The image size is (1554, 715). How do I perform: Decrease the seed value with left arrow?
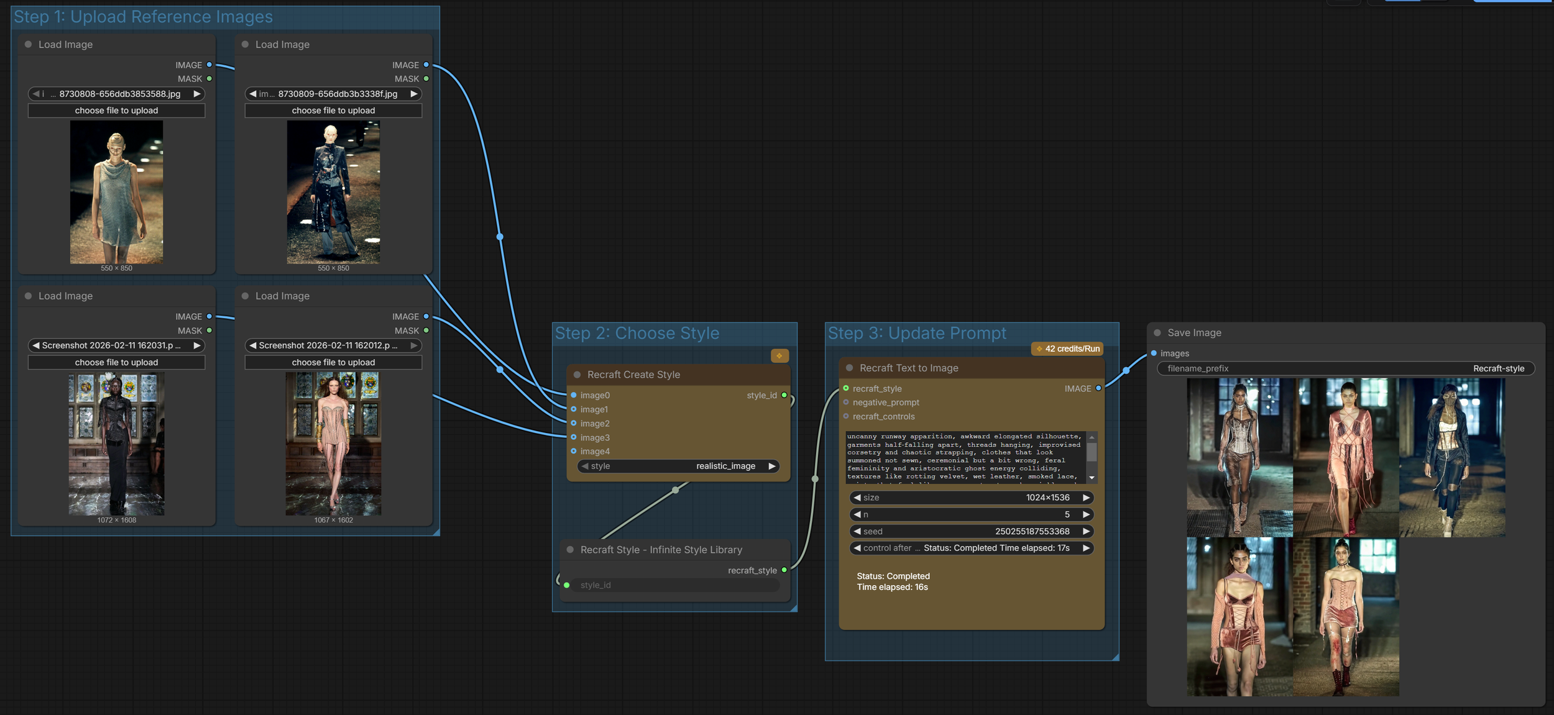pos(857,531)
